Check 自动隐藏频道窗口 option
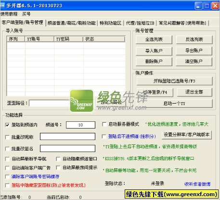 point(58,159)
